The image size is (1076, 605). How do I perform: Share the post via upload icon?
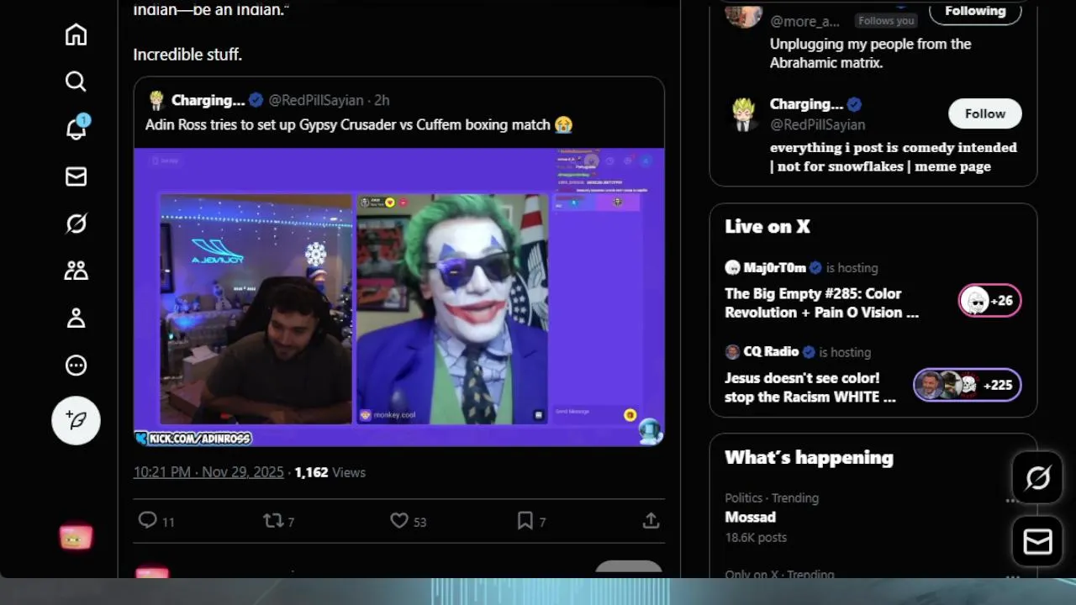pyautogui.click(x=651, y=521)
